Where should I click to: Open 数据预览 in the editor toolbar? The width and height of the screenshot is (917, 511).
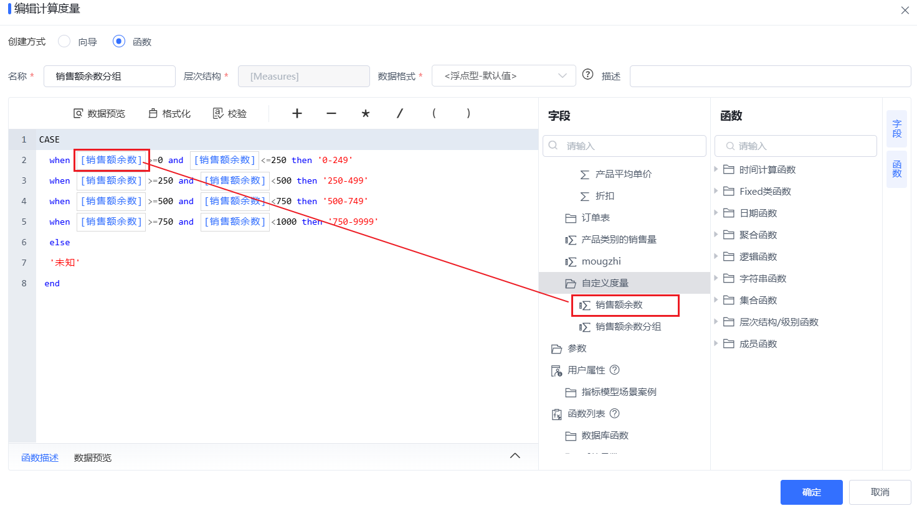(x=99, y=113)
